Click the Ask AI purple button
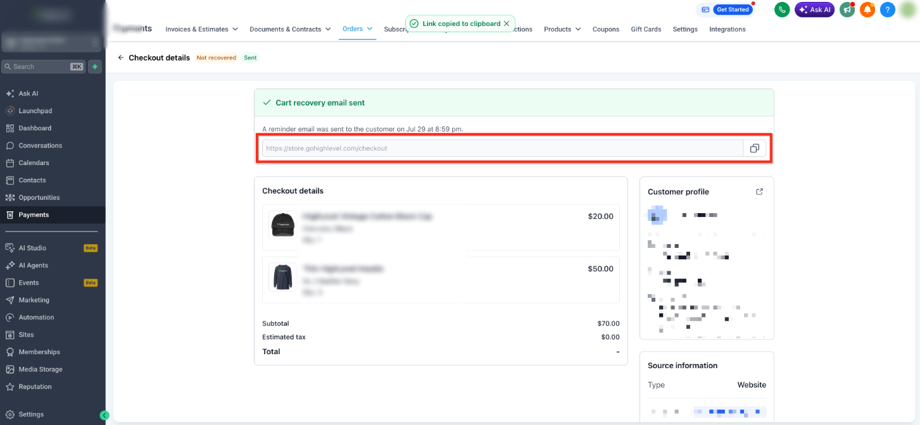The image size is (920, 425). click(814, 9)
